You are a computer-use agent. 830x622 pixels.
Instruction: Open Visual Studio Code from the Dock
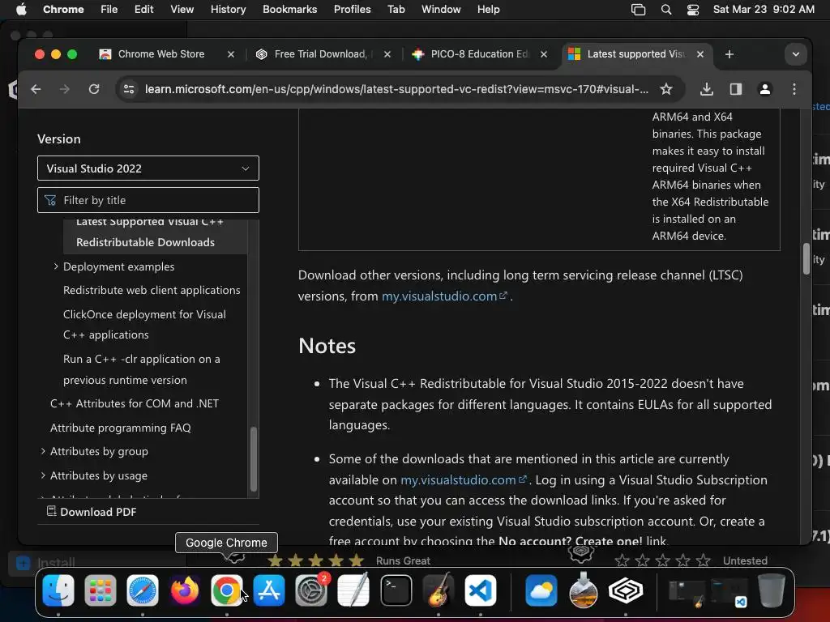tap(480, 590)
